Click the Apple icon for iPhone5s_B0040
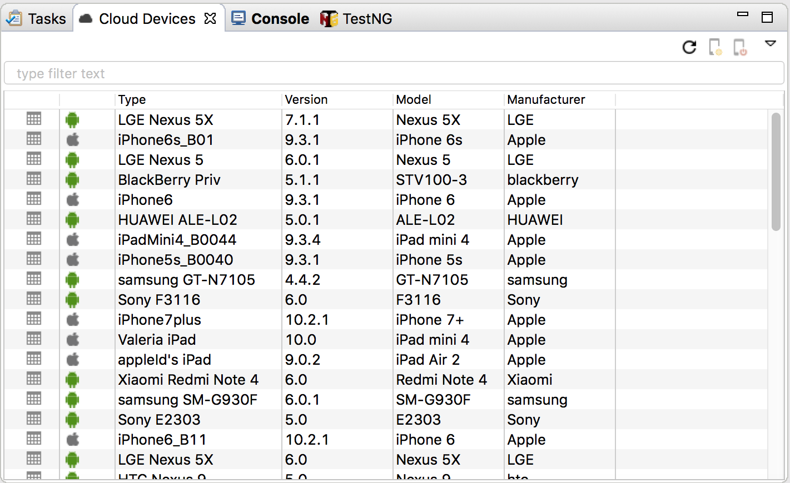 tap(73, 260)
